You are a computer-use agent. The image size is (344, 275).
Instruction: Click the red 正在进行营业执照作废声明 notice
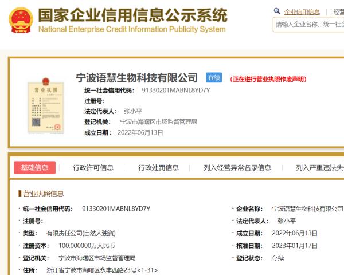pyautogui.click(x=268, y=79)
